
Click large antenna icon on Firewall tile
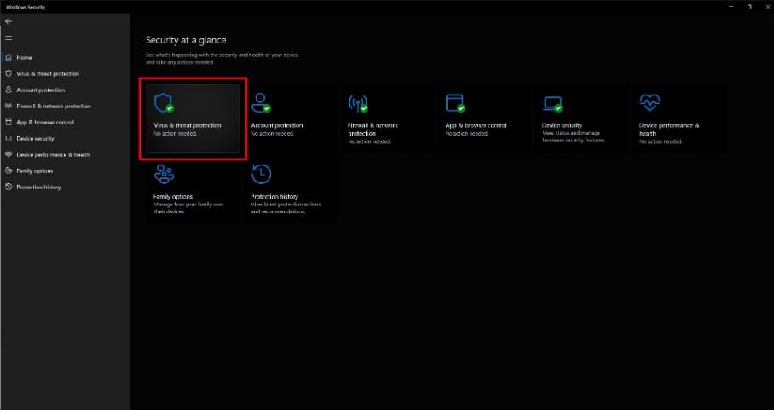358,103
